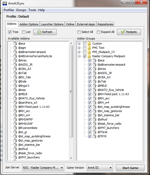Check the Expand All checkbox

[98, 32]
